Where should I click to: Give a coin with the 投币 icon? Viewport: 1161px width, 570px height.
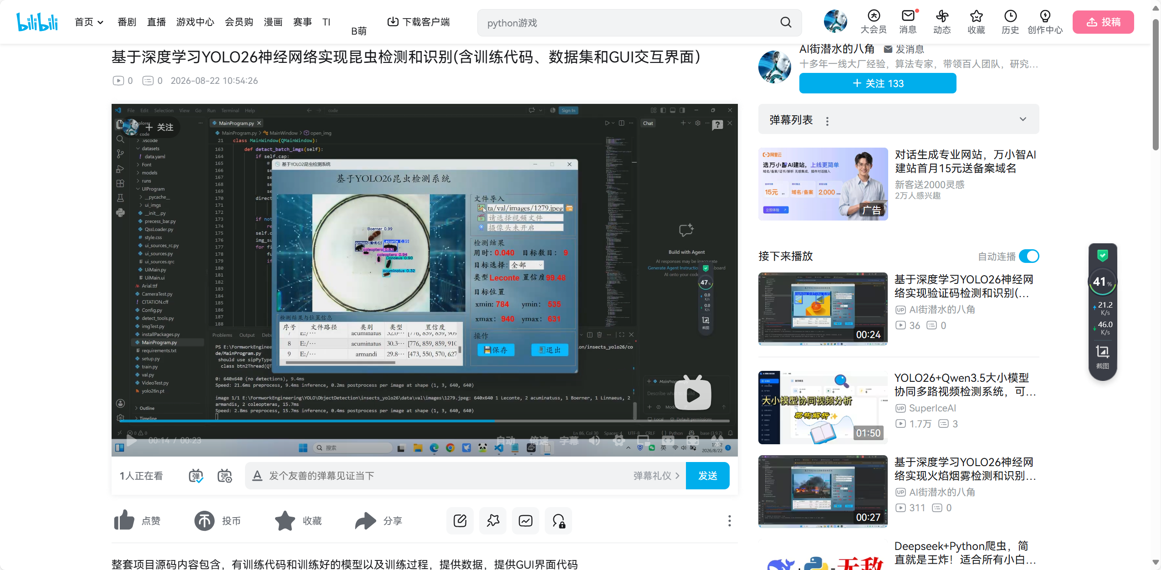coord(205,520)
